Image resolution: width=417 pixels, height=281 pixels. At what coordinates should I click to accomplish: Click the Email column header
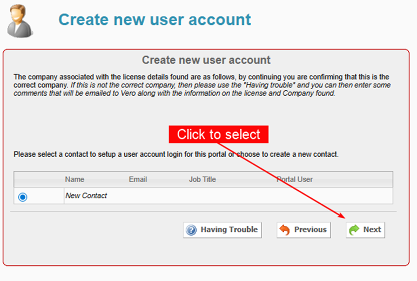pyautogui.click(x=138, y=179)
